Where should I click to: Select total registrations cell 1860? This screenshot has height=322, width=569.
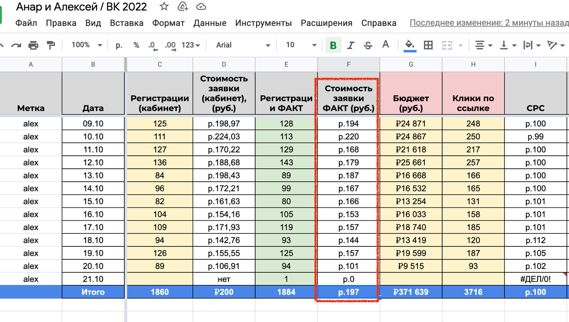point(160,292)
